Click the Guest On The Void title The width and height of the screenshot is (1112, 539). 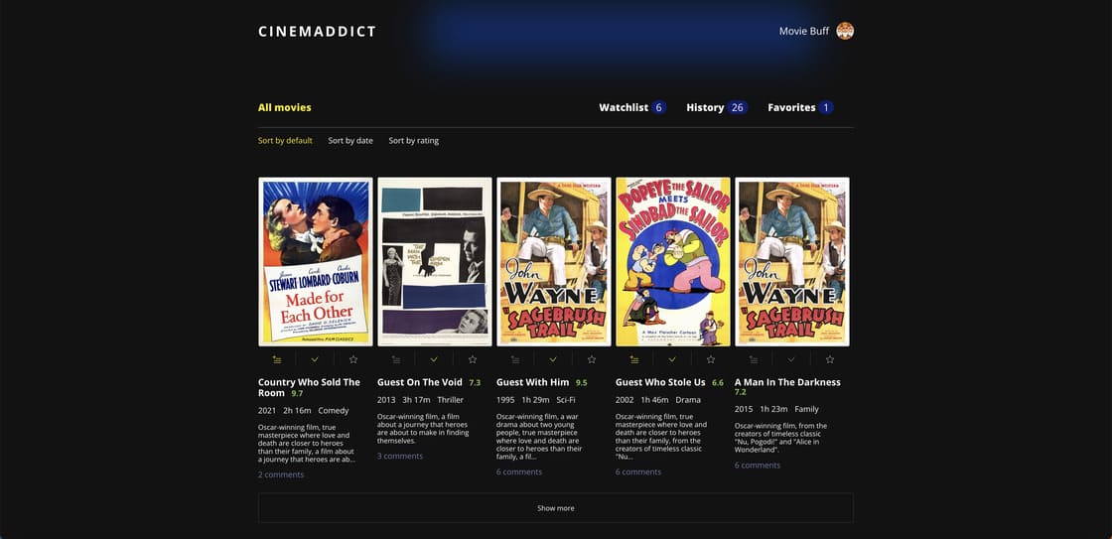tap(420, 382)
